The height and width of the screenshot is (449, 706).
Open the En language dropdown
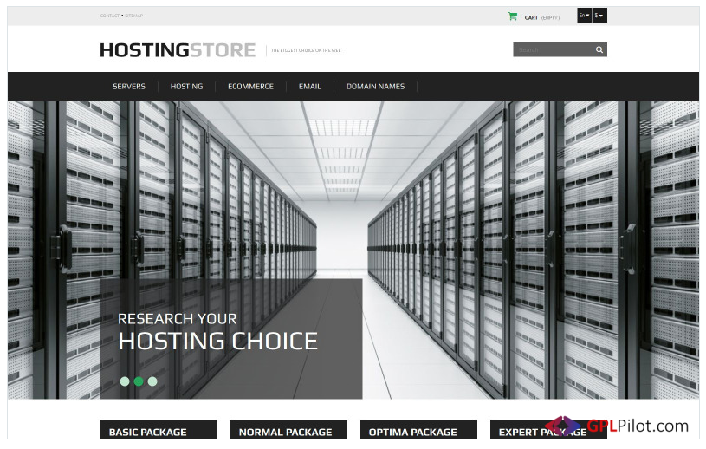tap(584, 16)
